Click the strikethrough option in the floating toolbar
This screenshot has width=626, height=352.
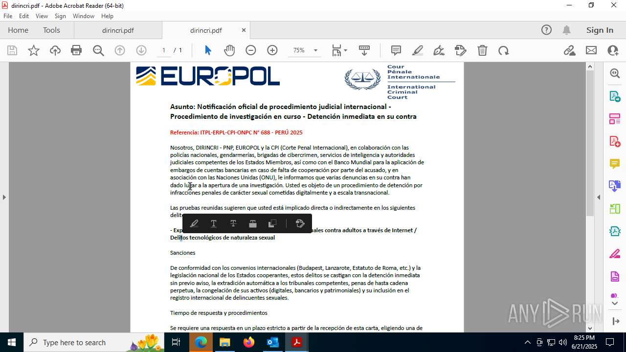point(233,223)
